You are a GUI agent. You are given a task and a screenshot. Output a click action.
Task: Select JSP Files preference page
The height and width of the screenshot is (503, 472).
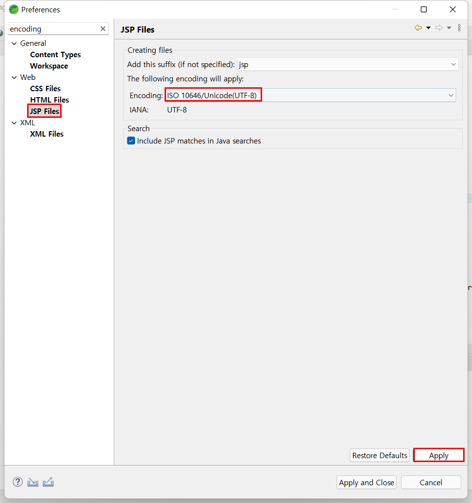click(x=44, y=111)
